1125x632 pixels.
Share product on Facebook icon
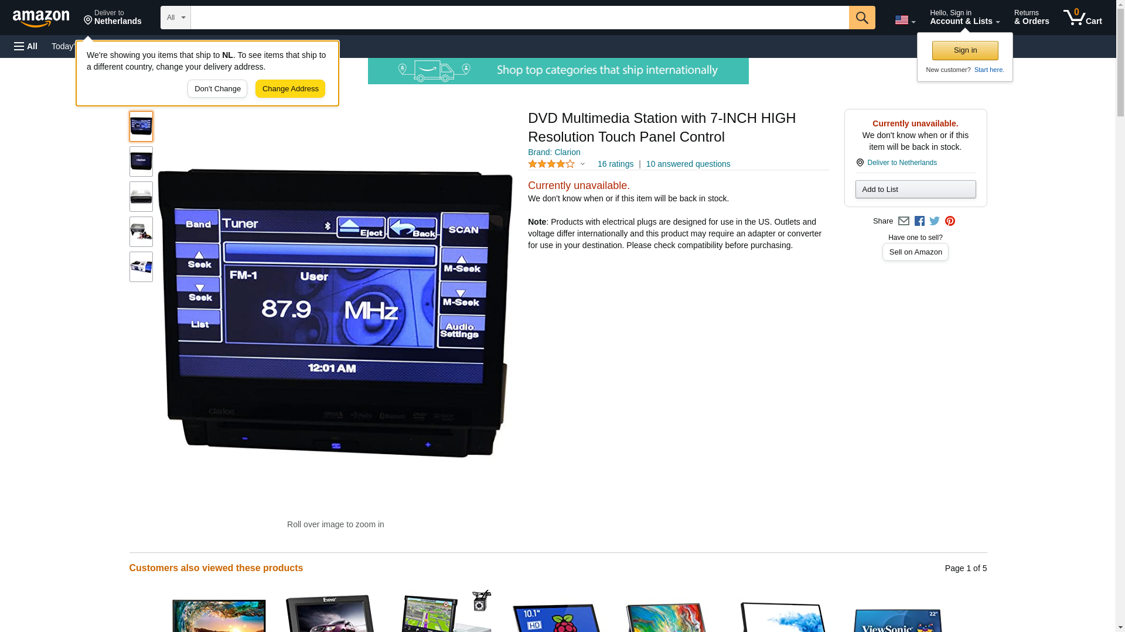pos(919,221)
